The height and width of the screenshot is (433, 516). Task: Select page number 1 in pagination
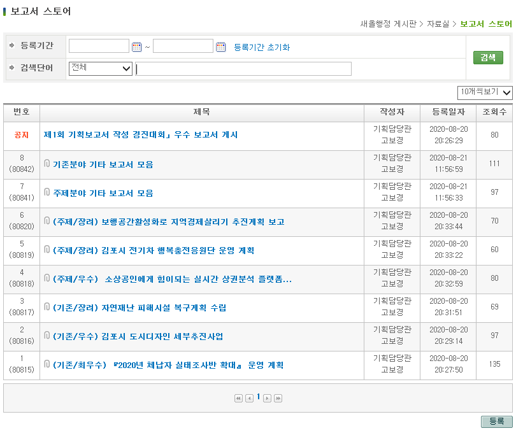click(259, 397)
